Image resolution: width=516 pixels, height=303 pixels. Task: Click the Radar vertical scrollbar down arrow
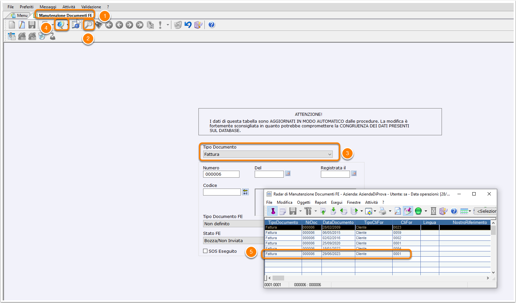493,273
